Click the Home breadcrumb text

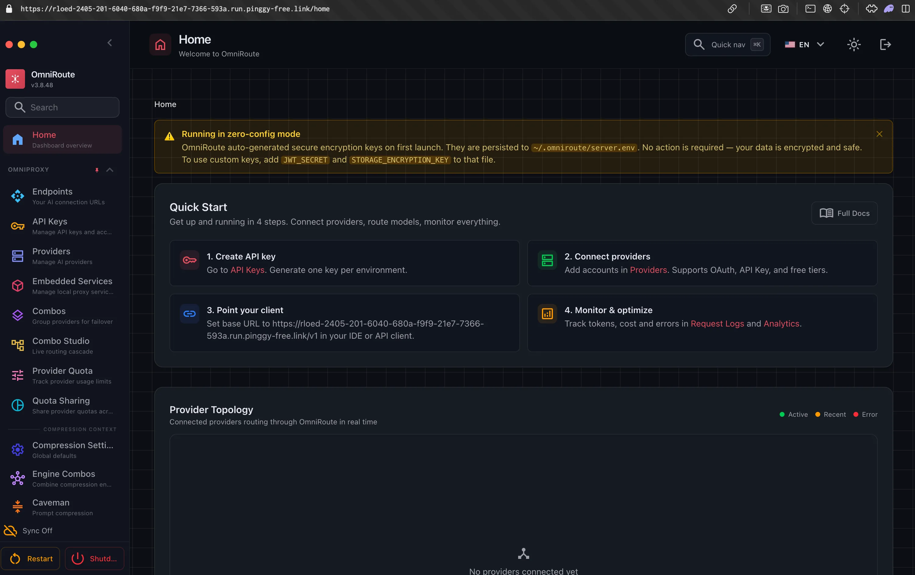pyautogui.click(x=165, y=104)
